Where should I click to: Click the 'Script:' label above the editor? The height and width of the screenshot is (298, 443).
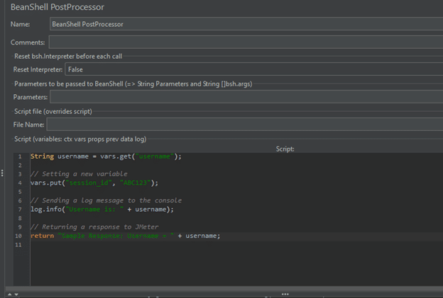click(285, 149)
